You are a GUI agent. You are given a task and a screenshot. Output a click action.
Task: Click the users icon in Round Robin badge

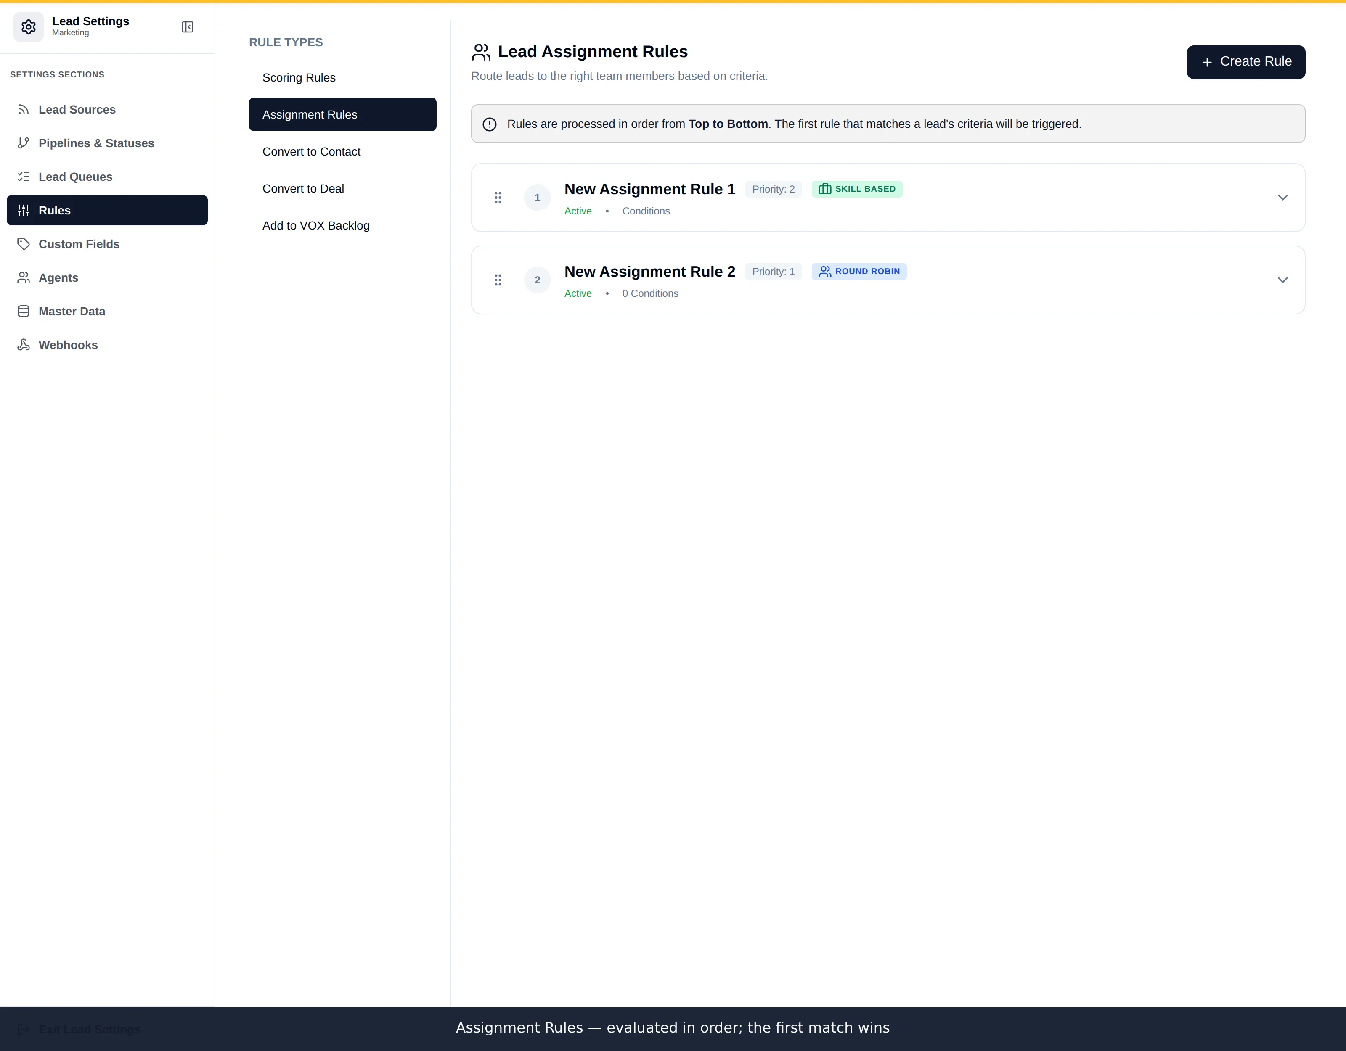coord(824,272)
